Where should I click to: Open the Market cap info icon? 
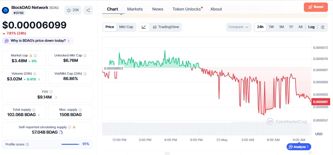pos(36,55)
